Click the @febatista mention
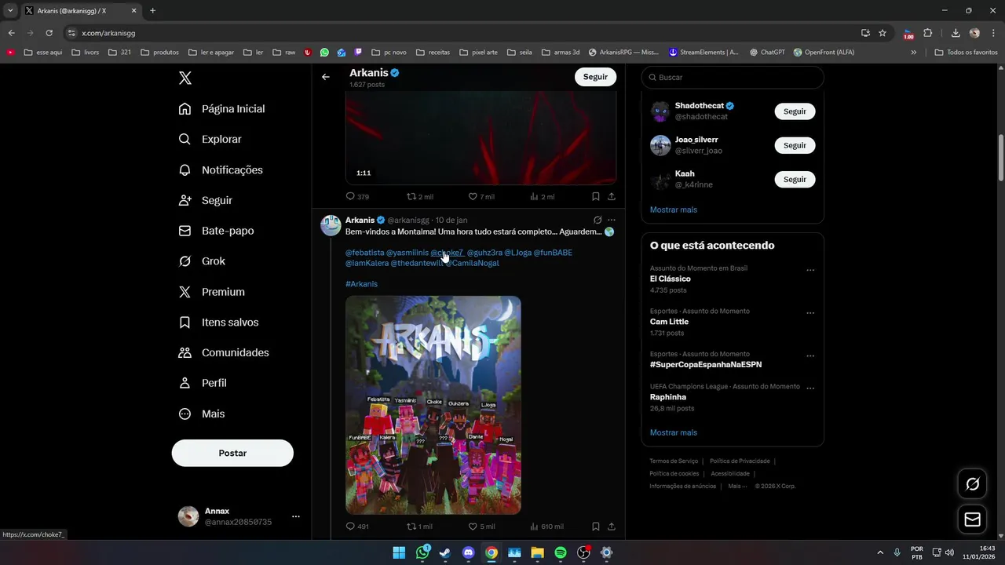The image size is (1005, 565). coord(365,253)
